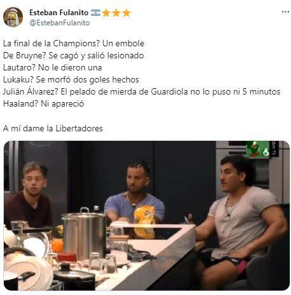The height and width of the screenshot is (295, 291).
Task: Open the three-dot more options menu
Action: click(285, 12)
